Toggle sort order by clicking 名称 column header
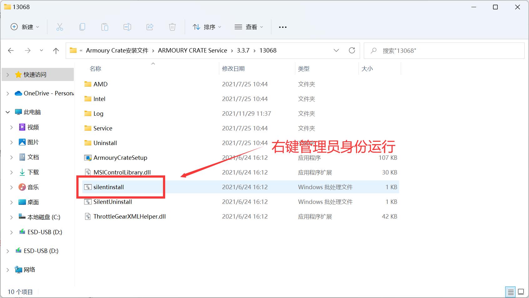Image resolution: width=529 pixels, height=298 pixels. pyautogui.click(x=95, y=68)
